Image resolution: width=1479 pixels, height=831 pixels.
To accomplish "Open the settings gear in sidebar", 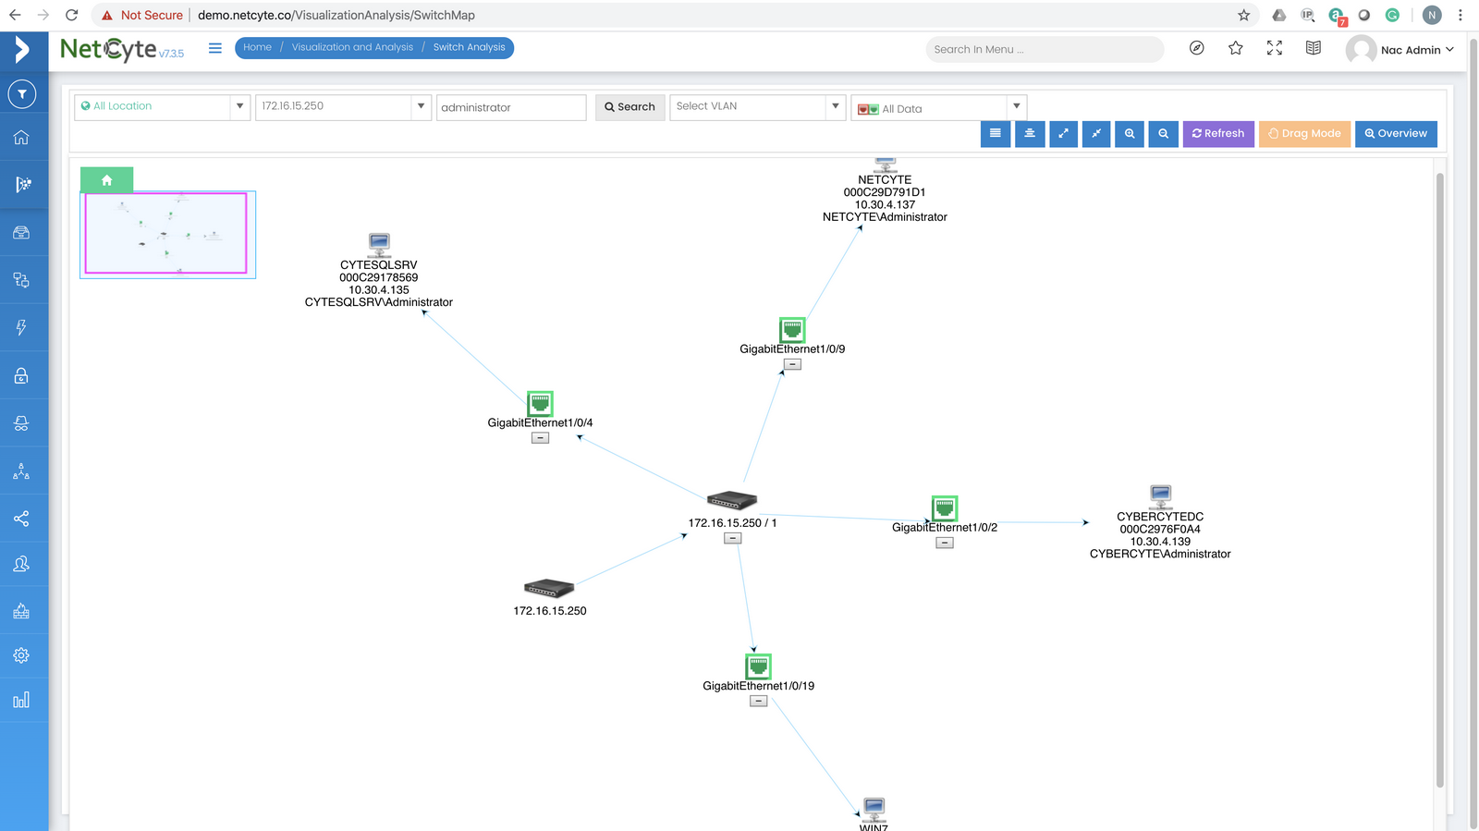I will point(21,655).
